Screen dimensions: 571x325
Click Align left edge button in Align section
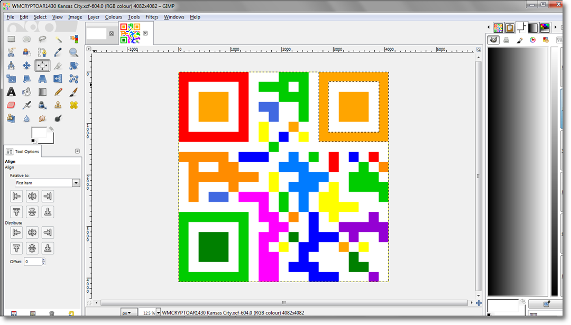(16, 196)
